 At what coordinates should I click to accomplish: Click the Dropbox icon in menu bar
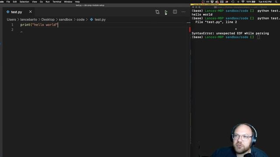212,2
